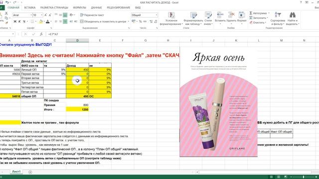Click the text orientation icon
319x179 pixels.
click(x=71, y=15)
